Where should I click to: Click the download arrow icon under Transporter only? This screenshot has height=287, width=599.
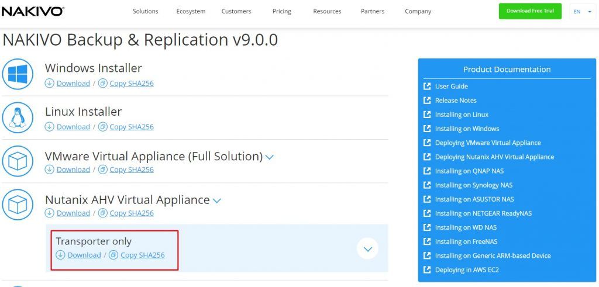click(x=60, y=255)
